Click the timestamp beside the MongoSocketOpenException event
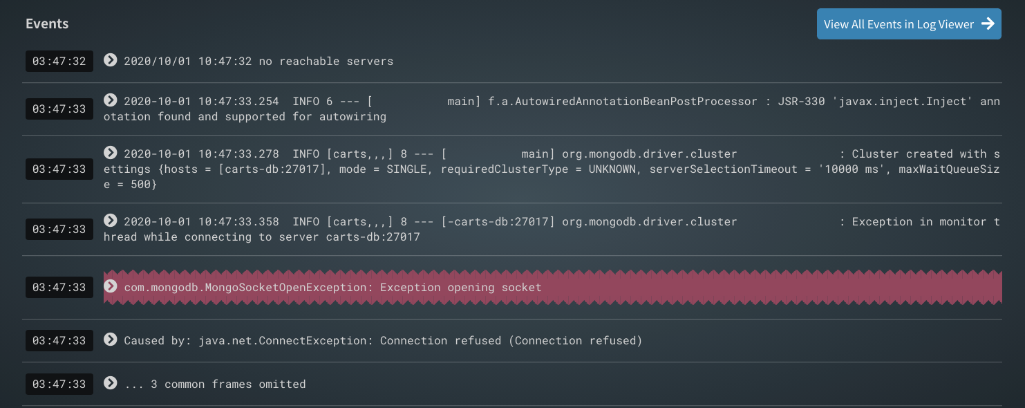This screenshot has height=408, width=1025. tap(59, 288)
